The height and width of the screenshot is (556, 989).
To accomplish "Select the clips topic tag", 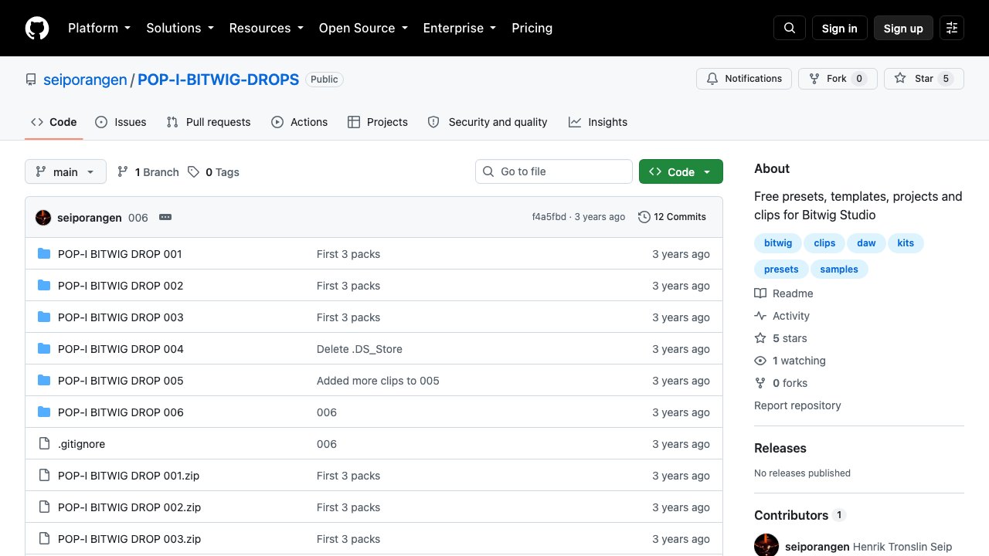I will coord(824,243).
